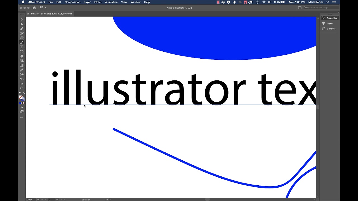The height and width of the screenshot is (201, 358).
Task: Open Spotlight search in menu bar
Action: [x=328, y=2]
